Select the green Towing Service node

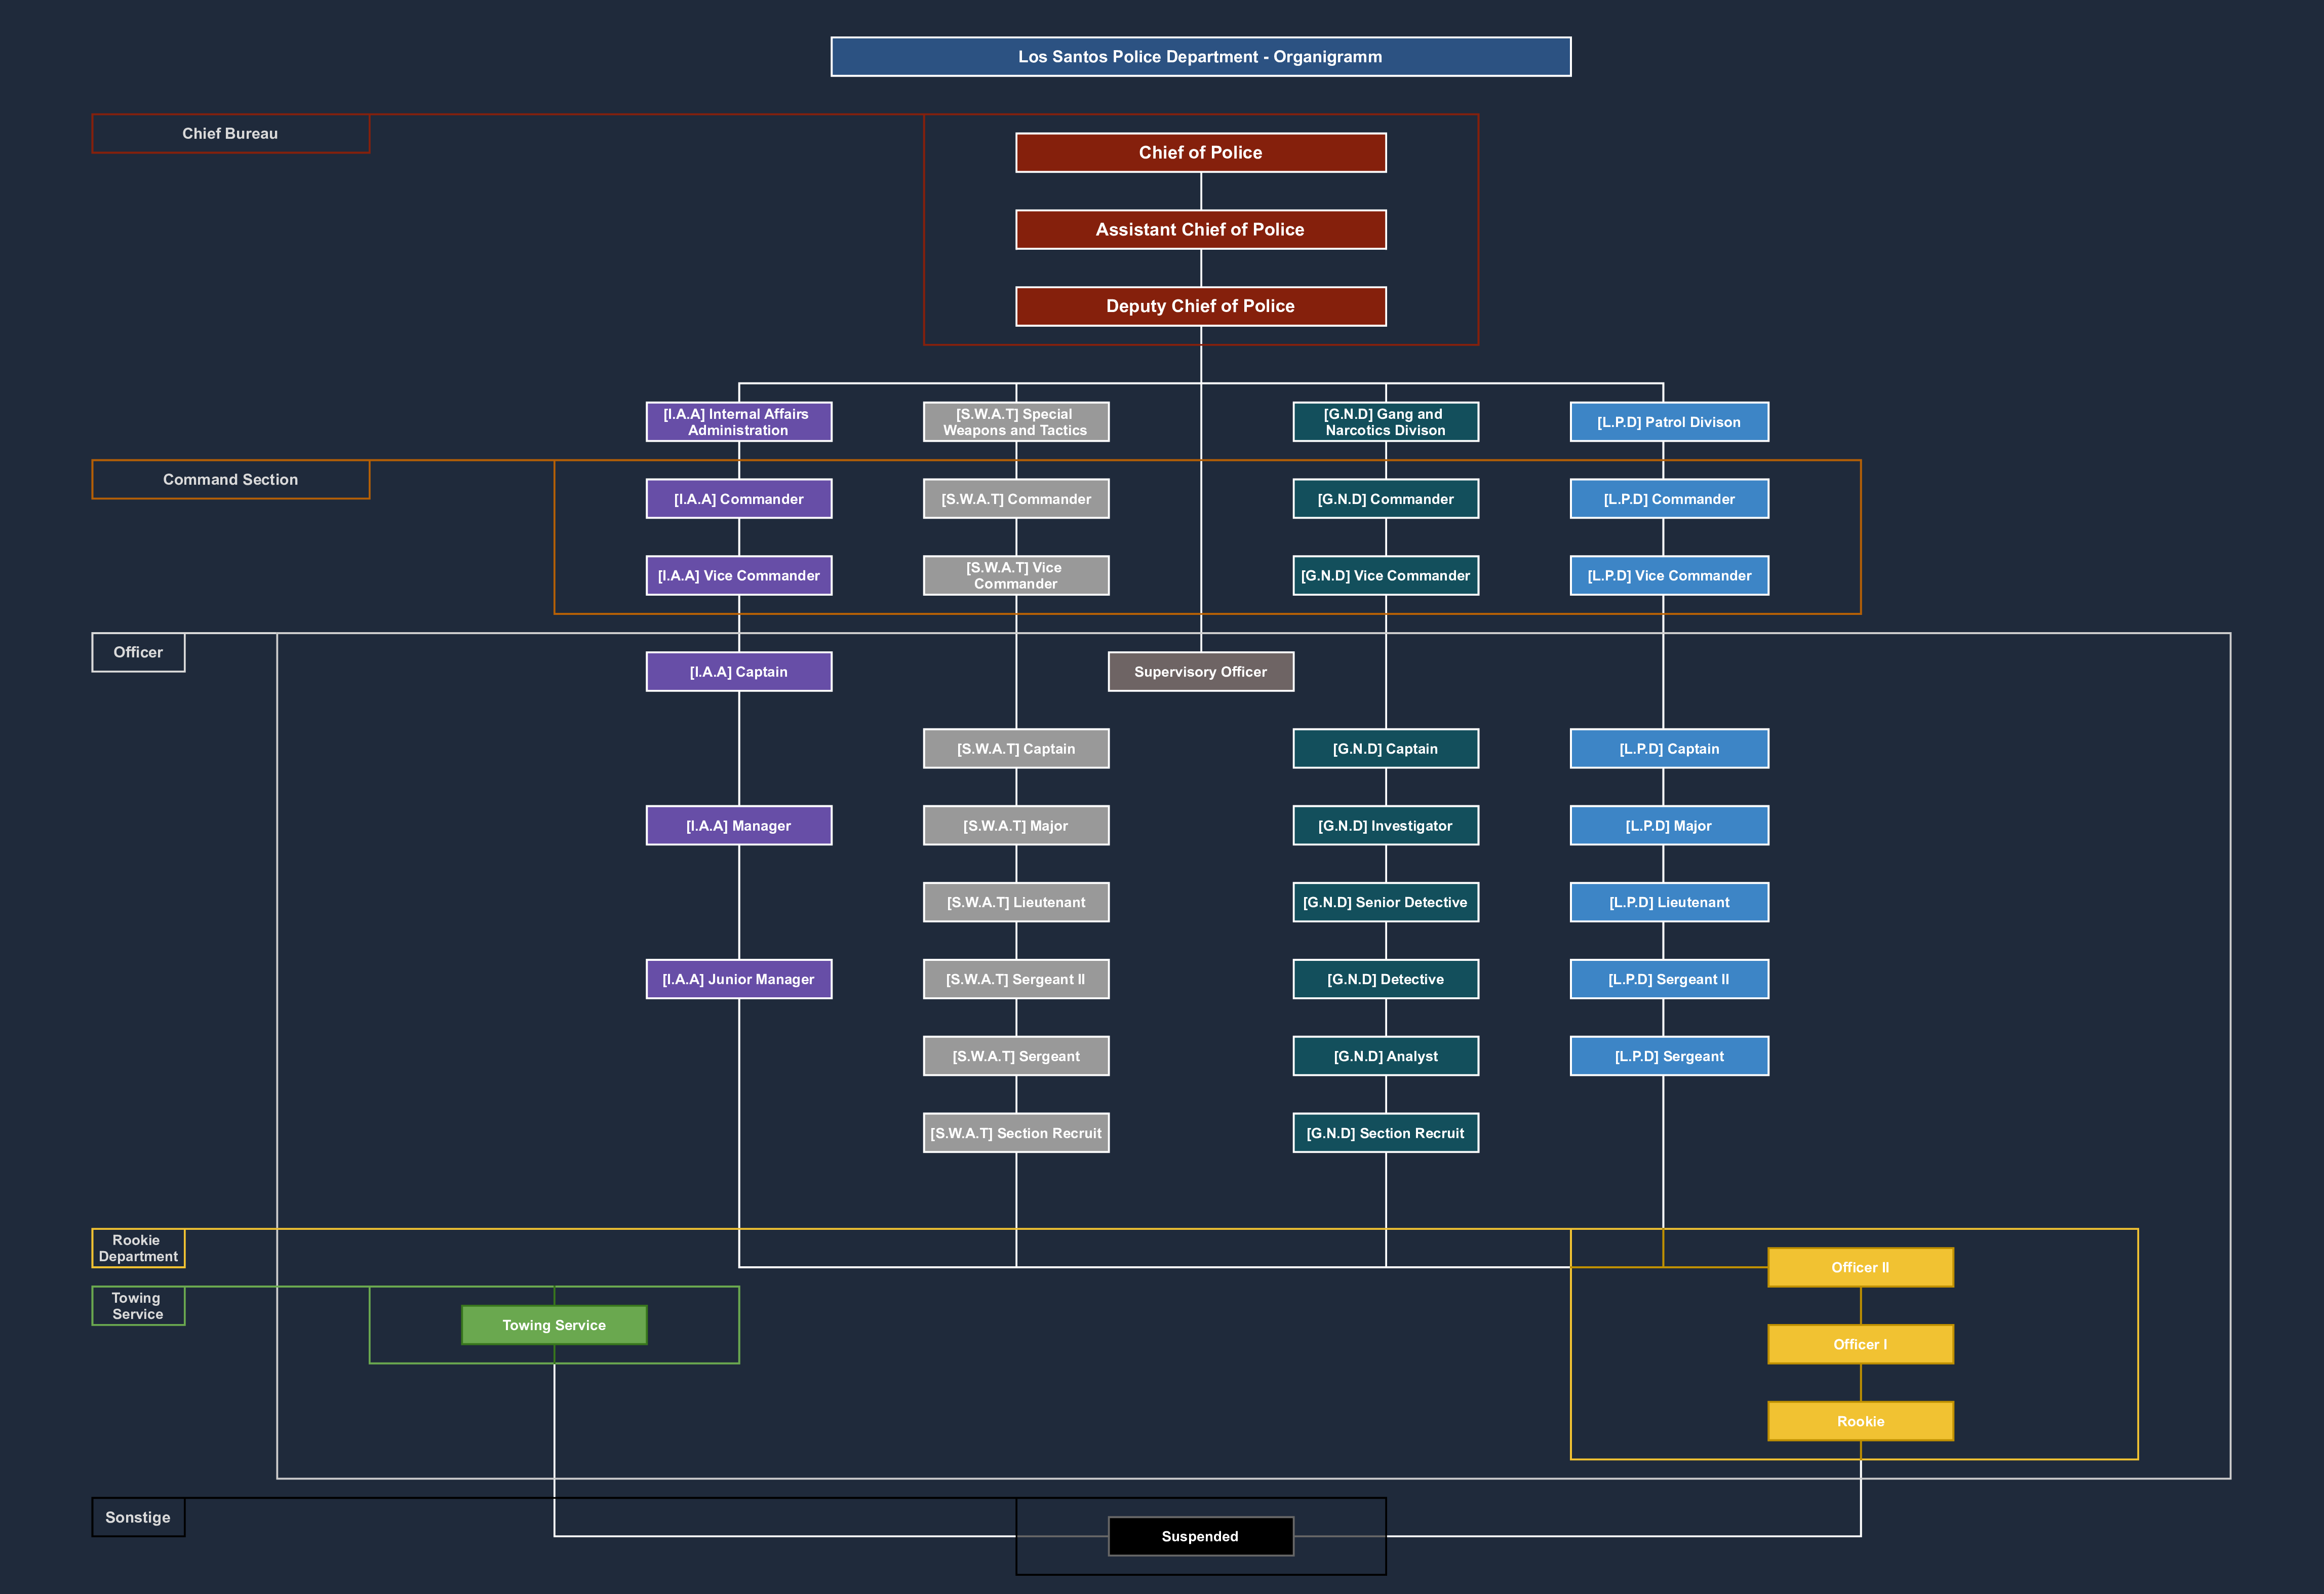[554, 1325]
